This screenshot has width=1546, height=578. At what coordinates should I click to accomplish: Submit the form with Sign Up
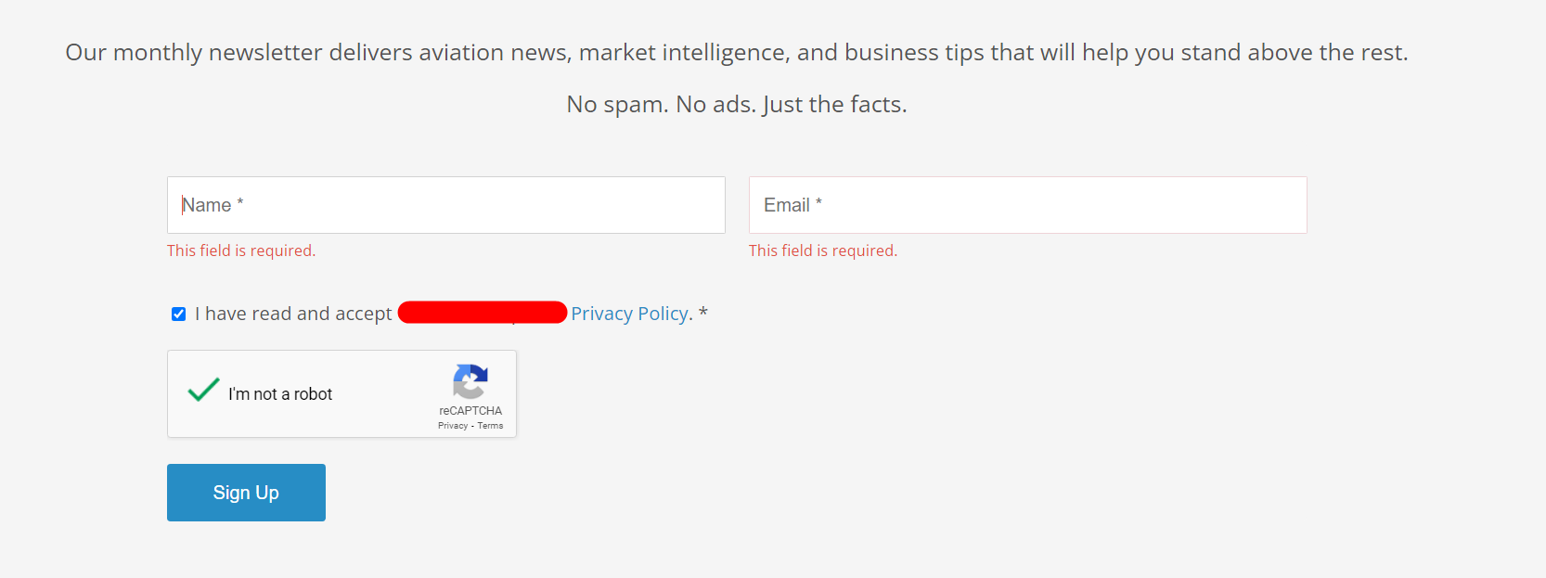point(246,493)
